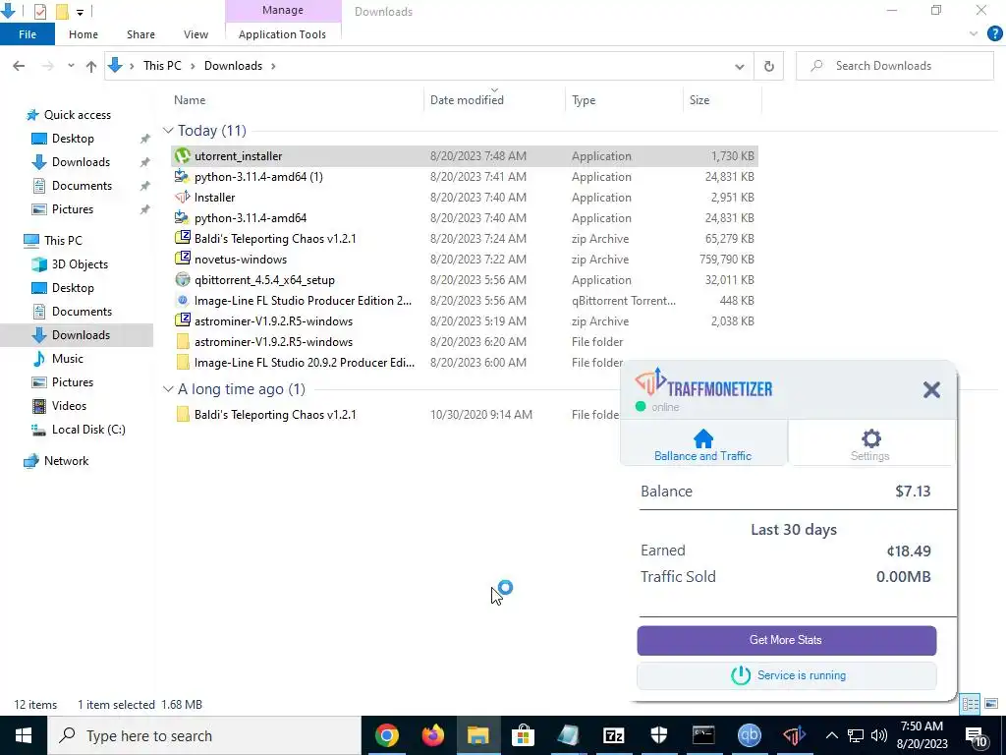Click the taskbar clock and date
1006x755 pixels.
point(922,735)
